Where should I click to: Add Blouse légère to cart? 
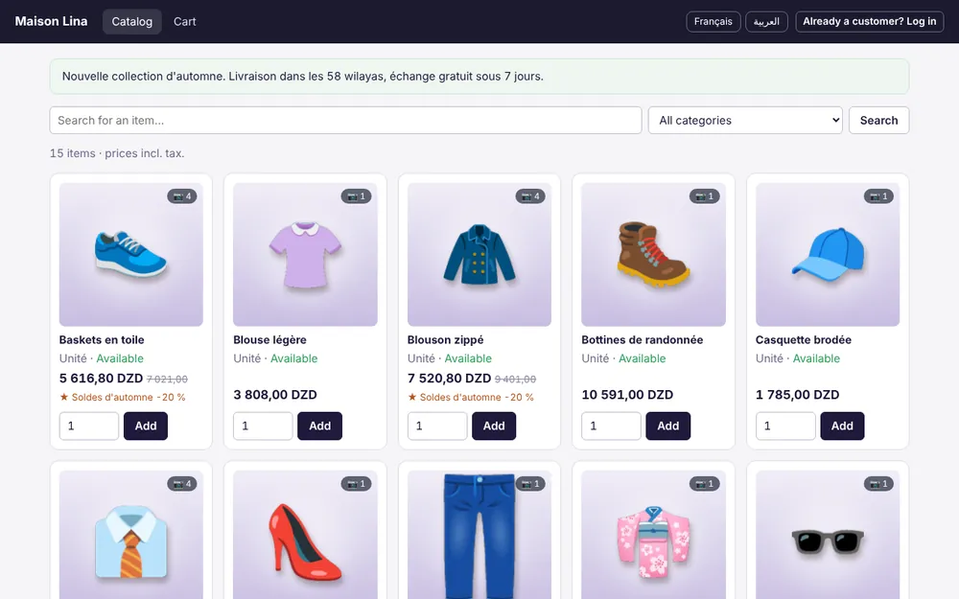click(320, 426)
